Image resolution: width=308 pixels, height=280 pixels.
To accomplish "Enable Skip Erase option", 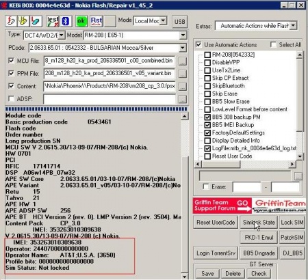I will 207,94.
